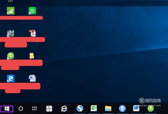Select the green bar-chart desktop shortcut
This screenshot has height=114, width=168.
coord(11,11)
